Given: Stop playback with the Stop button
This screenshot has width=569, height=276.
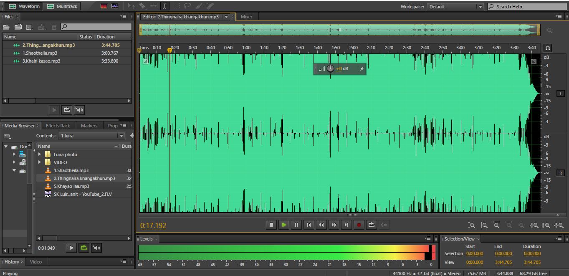Looking at the screenshot, I should 271,225.
